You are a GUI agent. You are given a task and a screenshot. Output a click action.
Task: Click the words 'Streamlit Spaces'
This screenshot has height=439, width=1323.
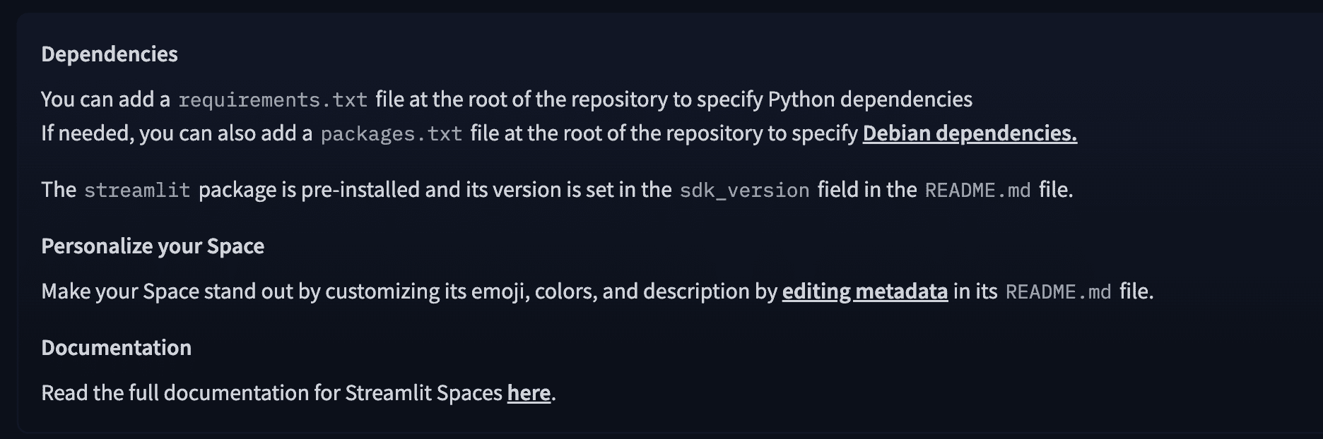tap(423, 393)
